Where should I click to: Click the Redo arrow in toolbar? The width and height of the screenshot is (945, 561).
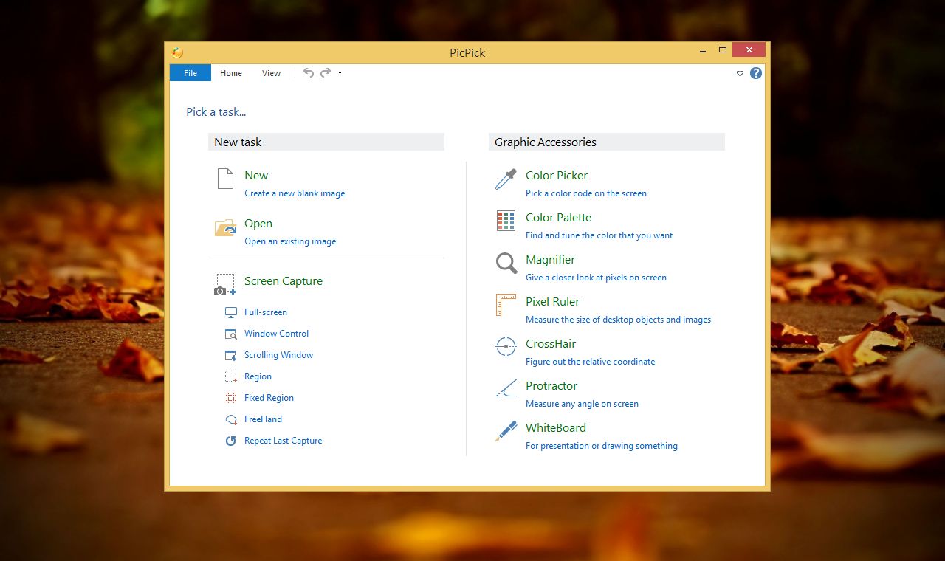coord(325,73)
